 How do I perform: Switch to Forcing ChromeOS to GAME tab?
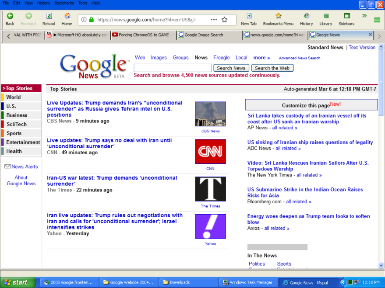pyautogui.click(x=143, y=35)
